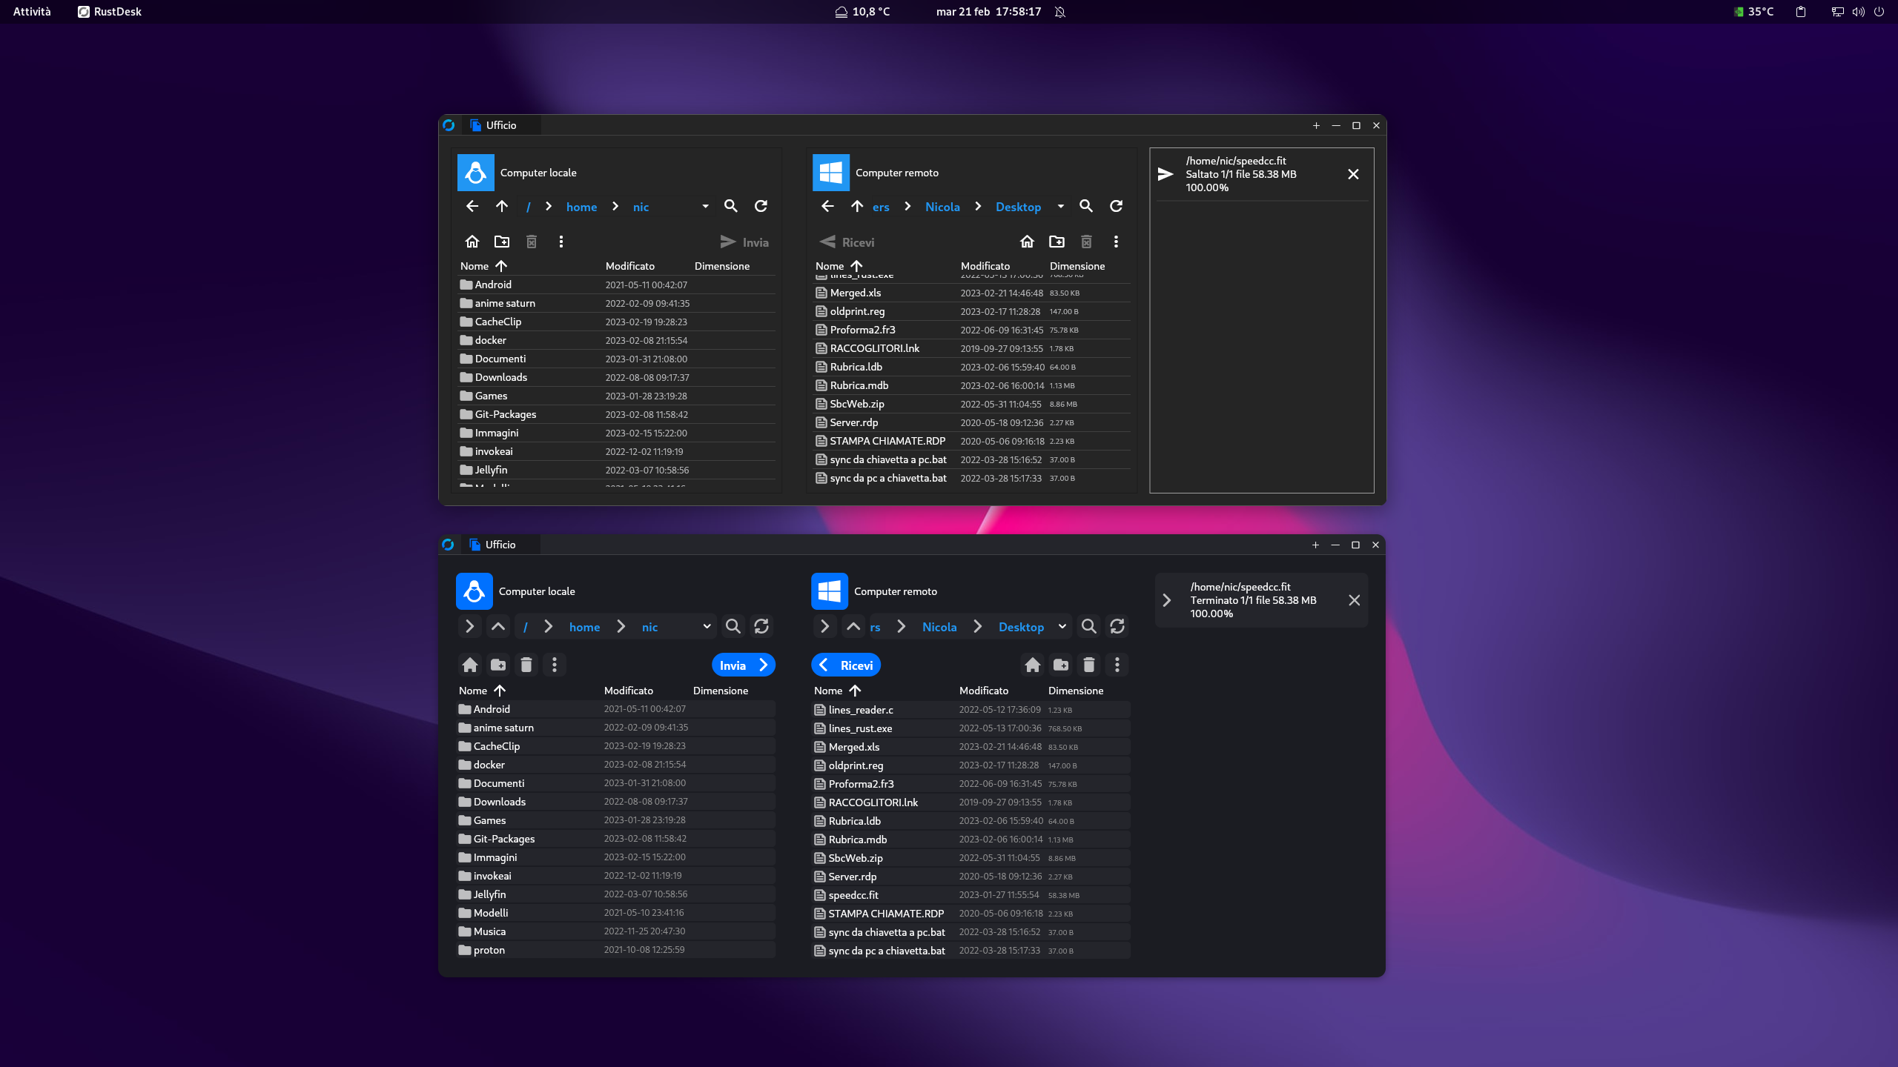Create a new folder on the remote computer
The image size is (1898, 1067).
coord(1057,241)
